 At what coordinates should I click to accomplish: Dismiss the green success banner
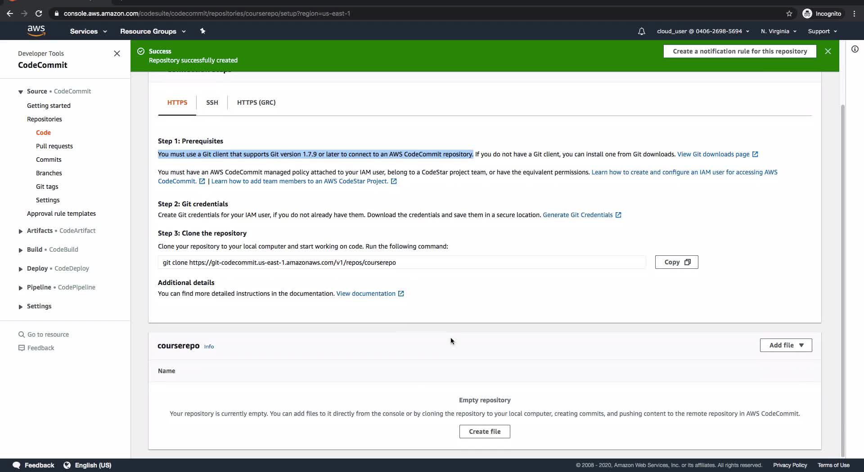[828, 51]
